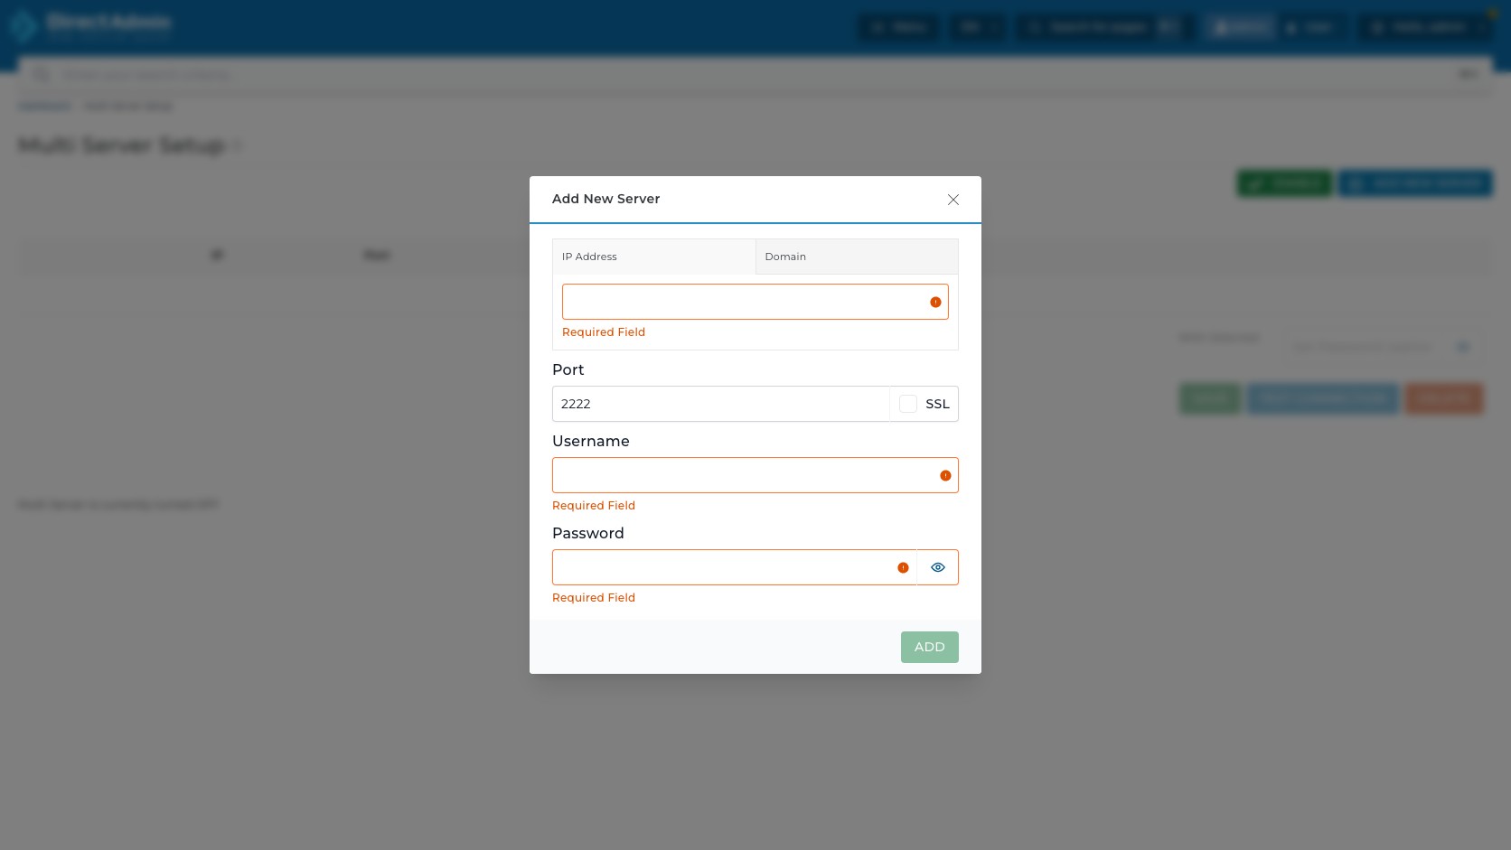Click the 'Username' label
Image resolution: width=1511 pixels, height=850 pixels.
pos(590,441)
